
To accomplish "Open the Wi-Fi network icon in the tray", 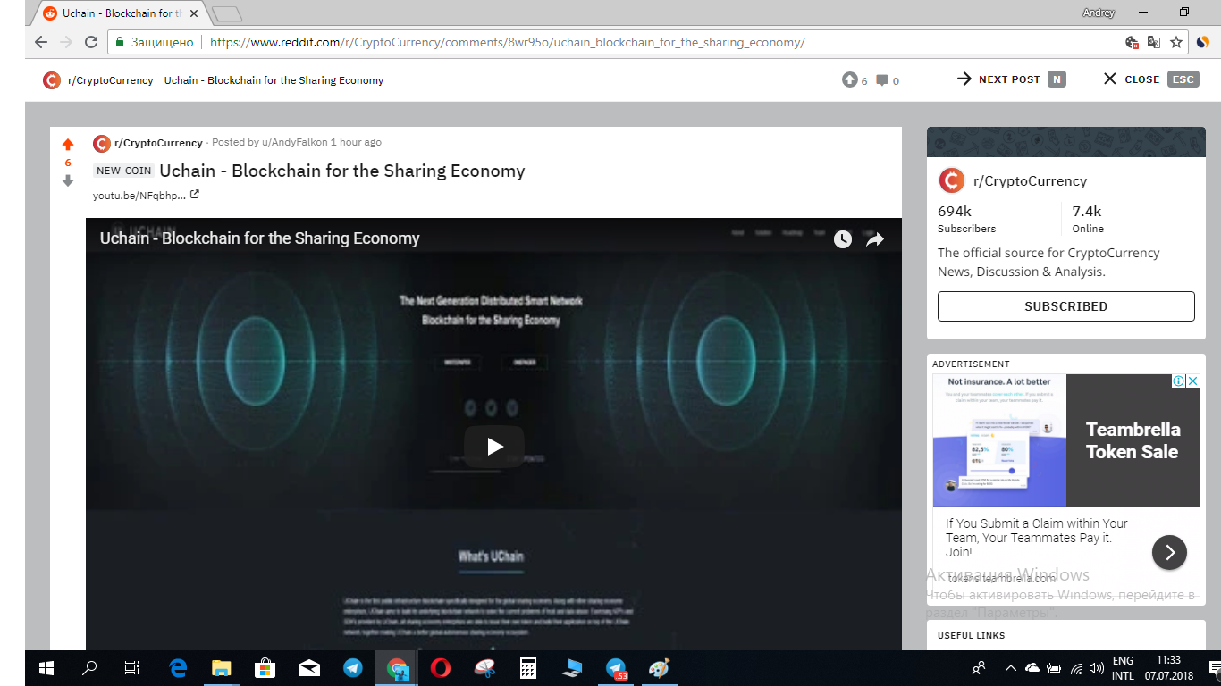I will [1075, 668].
